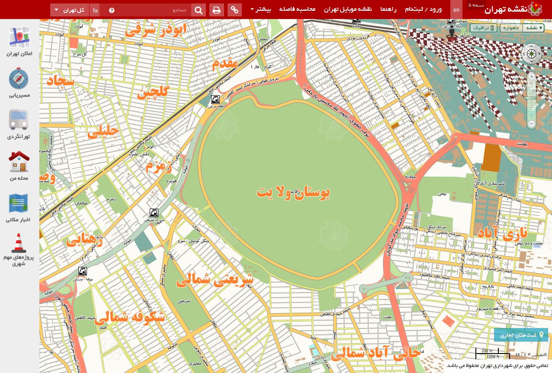
Task: Click the print map icon
Action: tap(217, 10)
